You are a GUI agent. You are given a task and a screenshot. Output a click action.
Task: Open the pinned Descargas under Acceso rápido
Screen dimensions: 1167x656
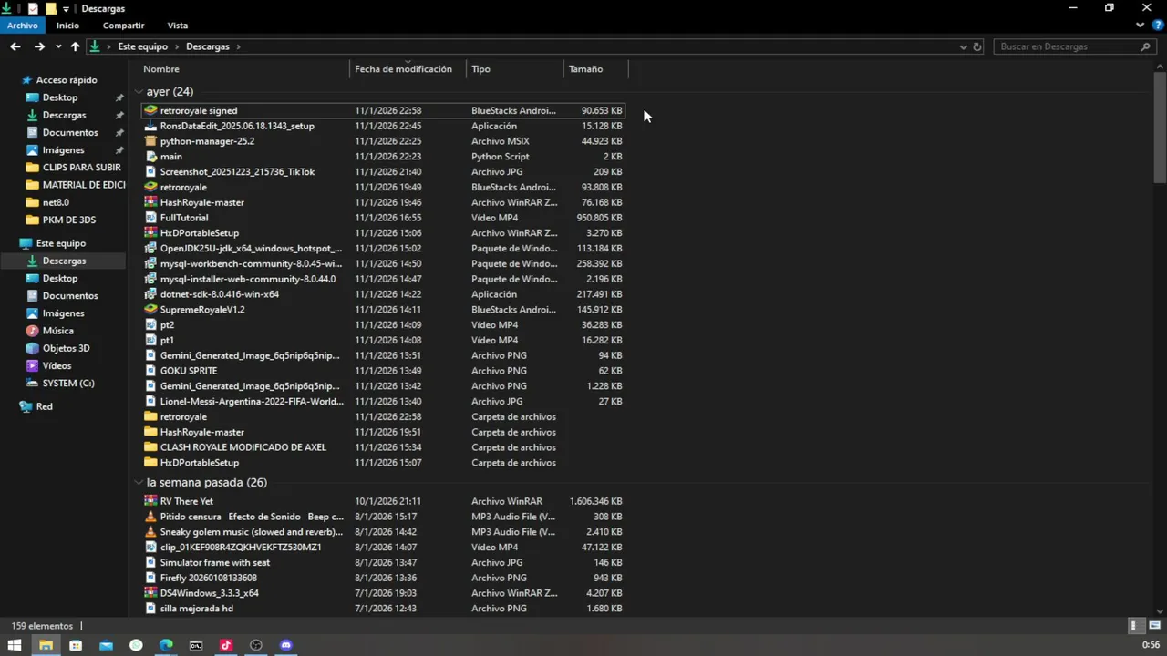pos(64,115)
